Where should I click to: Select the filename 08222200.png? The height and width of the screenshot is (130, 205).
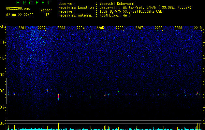pyautogui.click(x=18, y=9)
